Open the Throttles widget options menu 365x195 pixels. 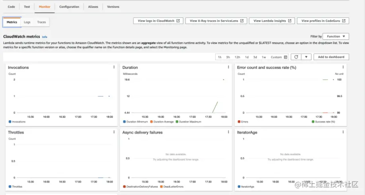point(114,132)
